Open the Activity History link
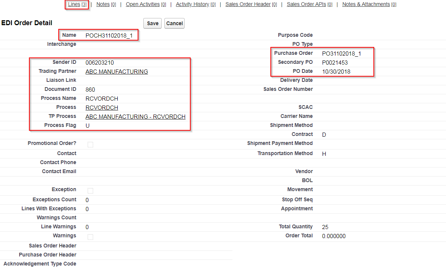 coord(192,5)
